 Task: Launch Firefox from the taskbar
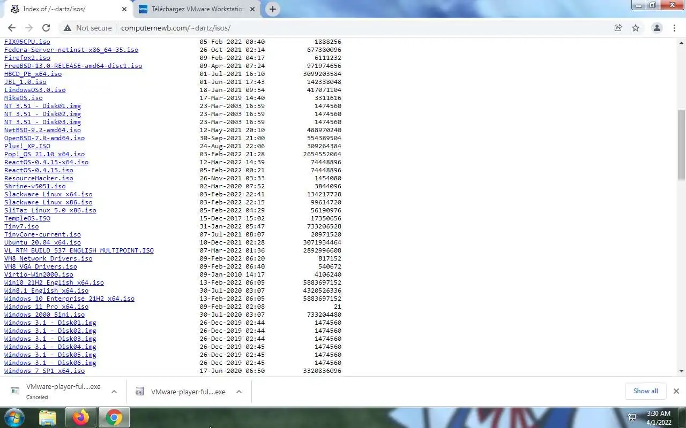coord(81,417)
